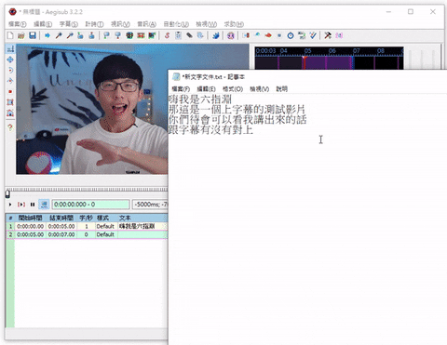
Task: Select subtitle row 2 in the grid
Action: [87, 234]
